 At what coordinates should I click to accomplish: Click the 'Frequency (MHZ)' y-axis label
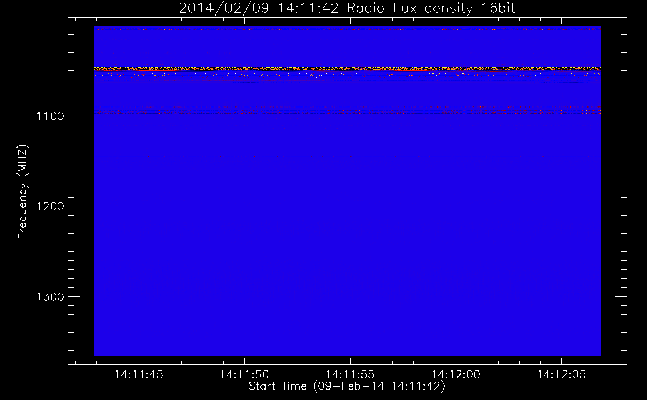pyautogui.click(x=23, y=192)
